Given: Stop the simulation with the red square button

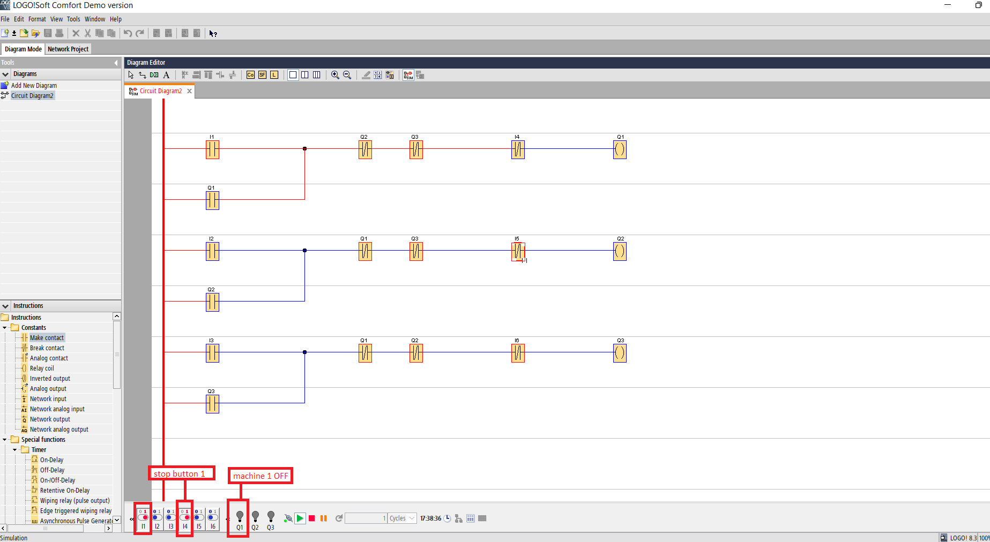Looking at the screenshot, I should 312,518.
